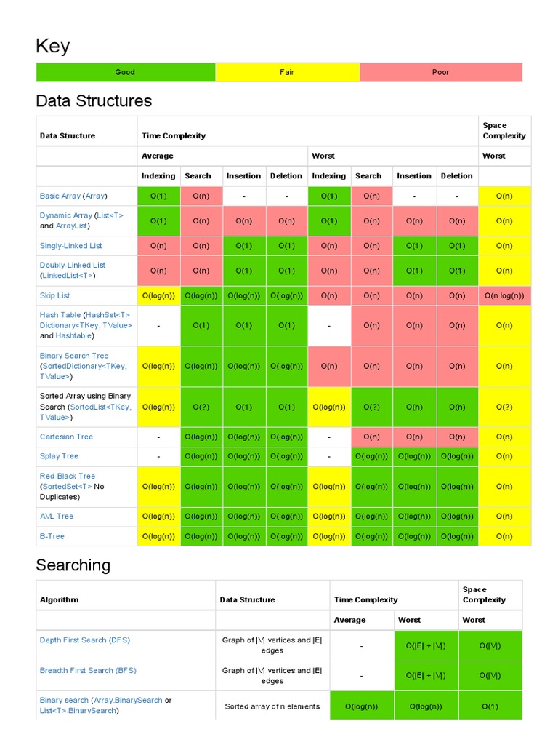The image size is (558, 745).
Task: Open the Dynamic Array link
Action: (x=66, y=215)
